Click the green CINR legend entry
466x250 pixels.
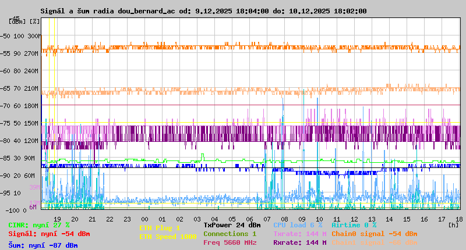point(39,225)
